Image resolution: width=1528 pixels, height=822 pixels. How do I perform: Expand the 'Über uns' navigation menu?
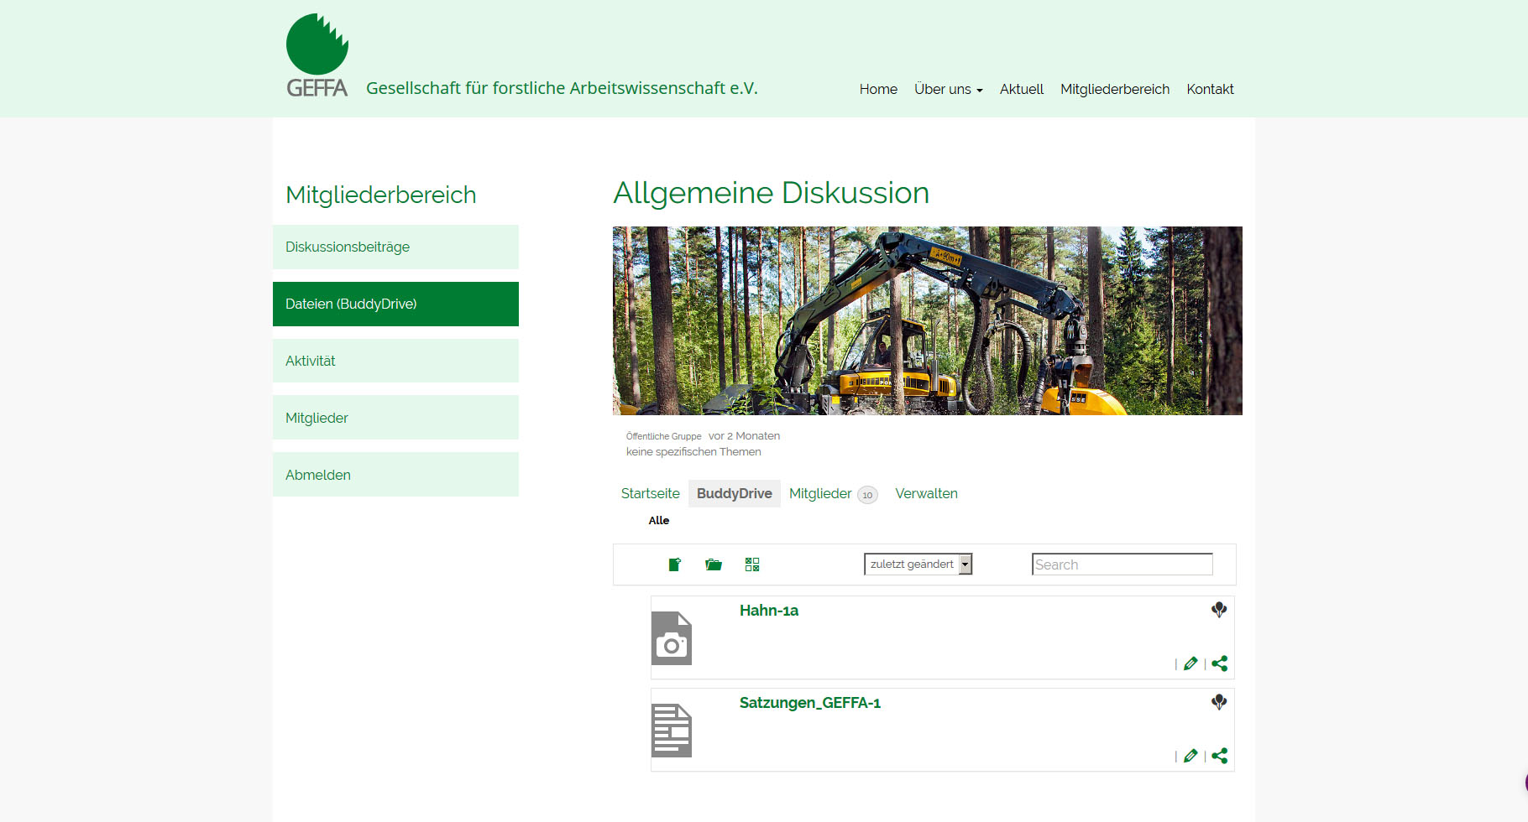[948, 89]
